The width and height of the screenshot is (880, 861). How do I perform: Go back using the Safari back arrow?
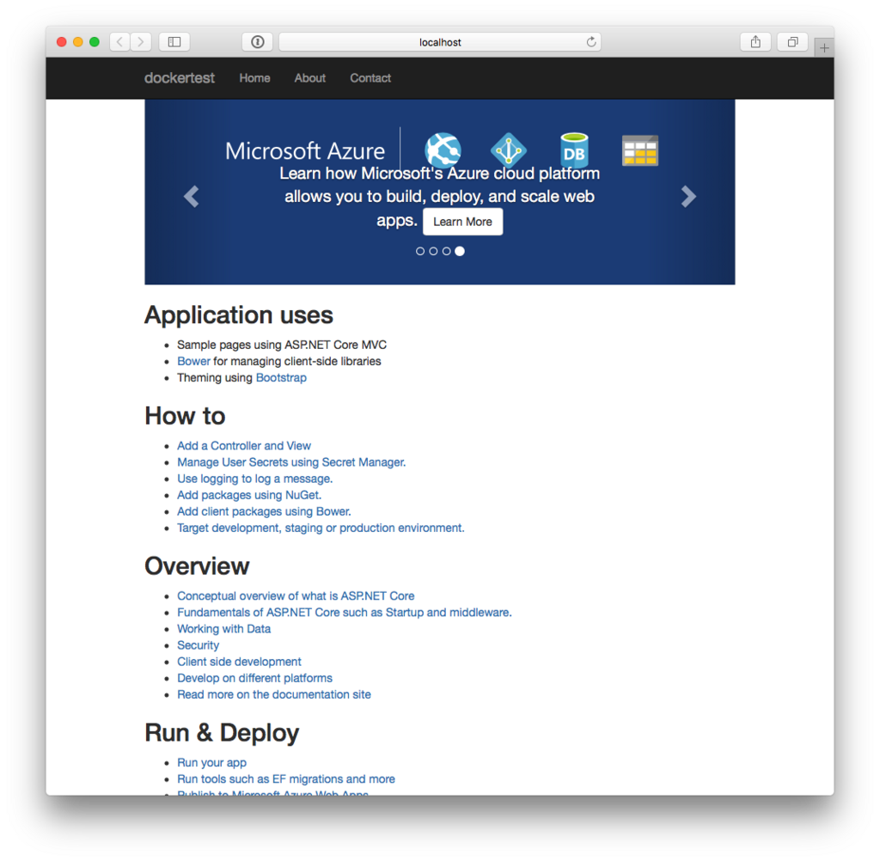[119, 42]
